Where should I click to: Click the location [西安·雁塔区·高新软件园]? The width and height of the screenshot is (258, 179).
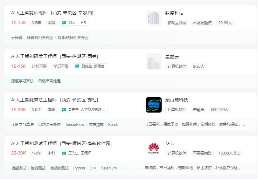(x=86, y=143)
